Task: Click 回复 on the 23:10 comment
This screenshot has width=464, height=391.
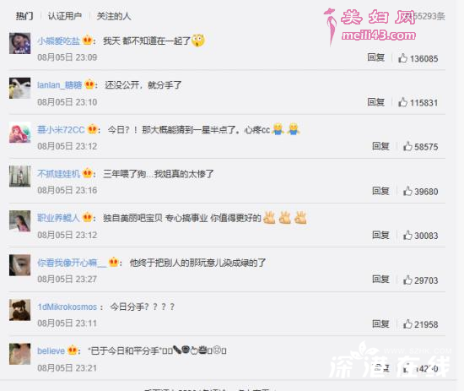Action: click(375, 102)
